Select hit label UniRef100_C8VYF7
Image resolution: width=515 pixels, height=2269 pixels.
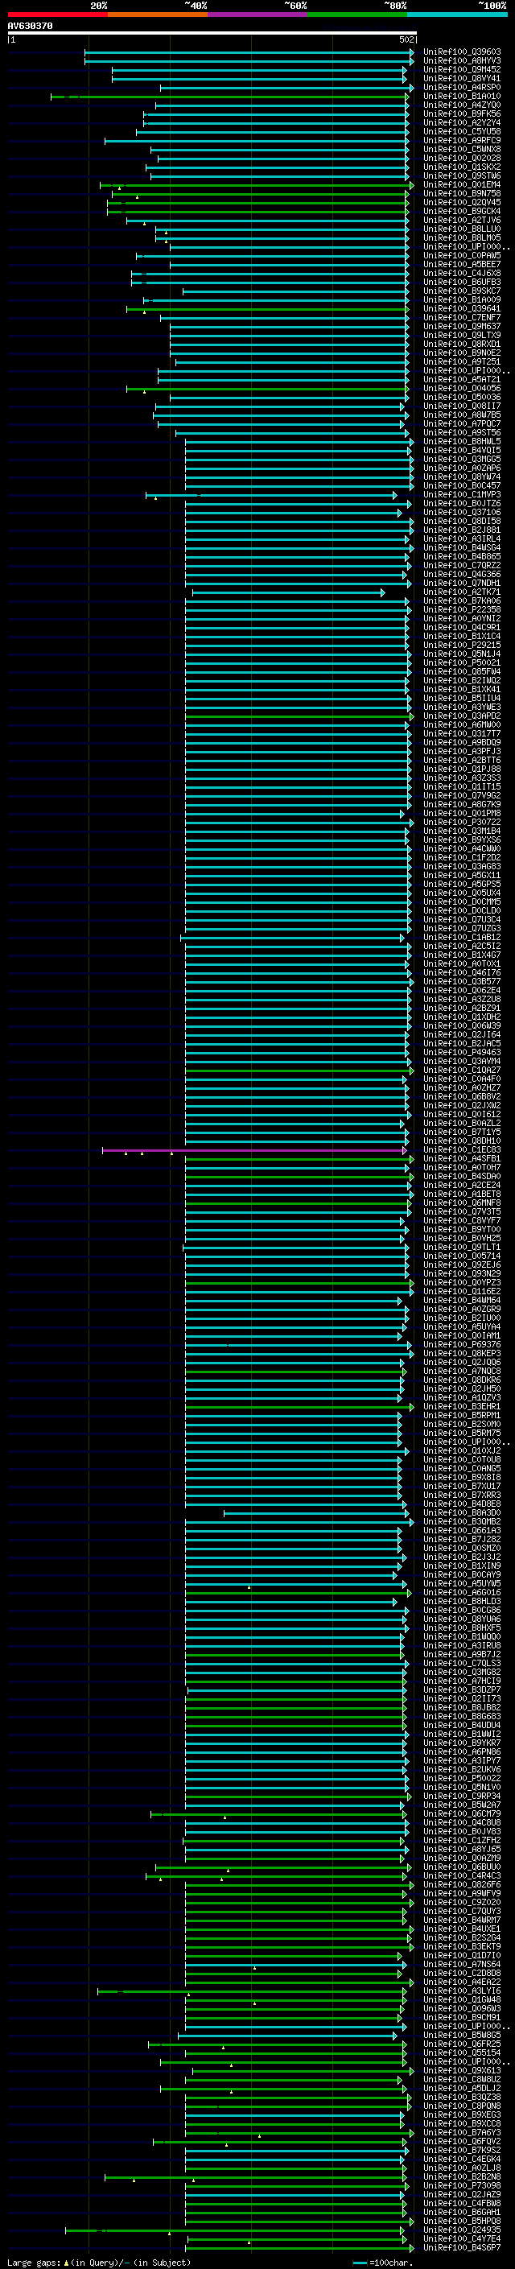(x=462, y=1220)
